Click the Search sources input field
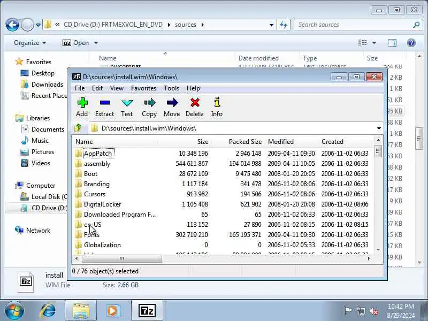The image size is (428, 321). [x=353, y=25]
